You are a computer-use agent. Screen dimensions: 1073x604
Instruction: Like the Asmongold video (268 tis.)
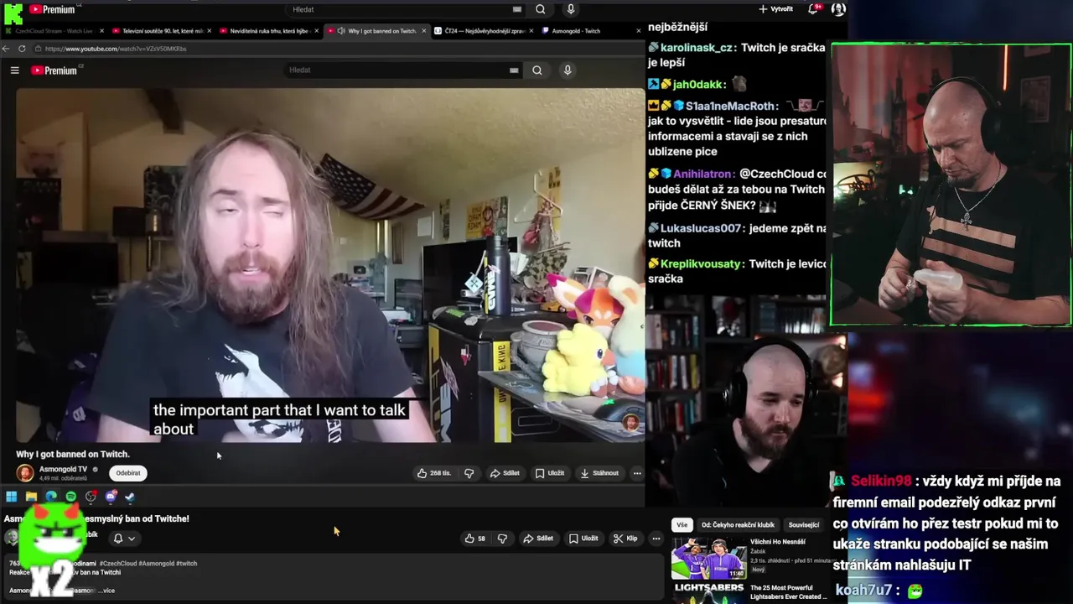point(434,473)
